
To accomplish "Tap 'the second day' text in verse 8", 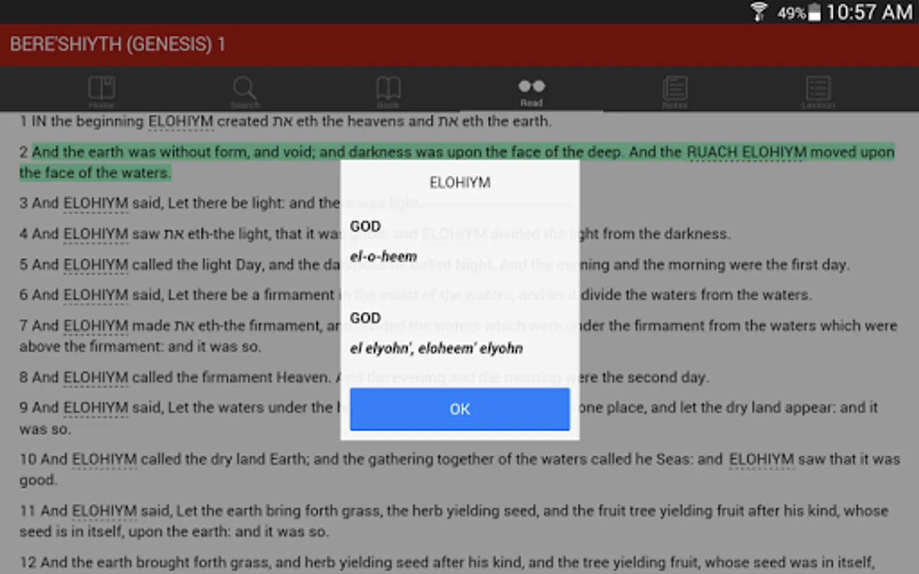I will tap(655, 377).
